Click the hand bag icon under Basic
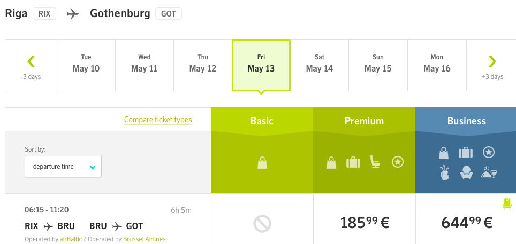The height and width of the screenshot is (244, 516). coord(262,162)
